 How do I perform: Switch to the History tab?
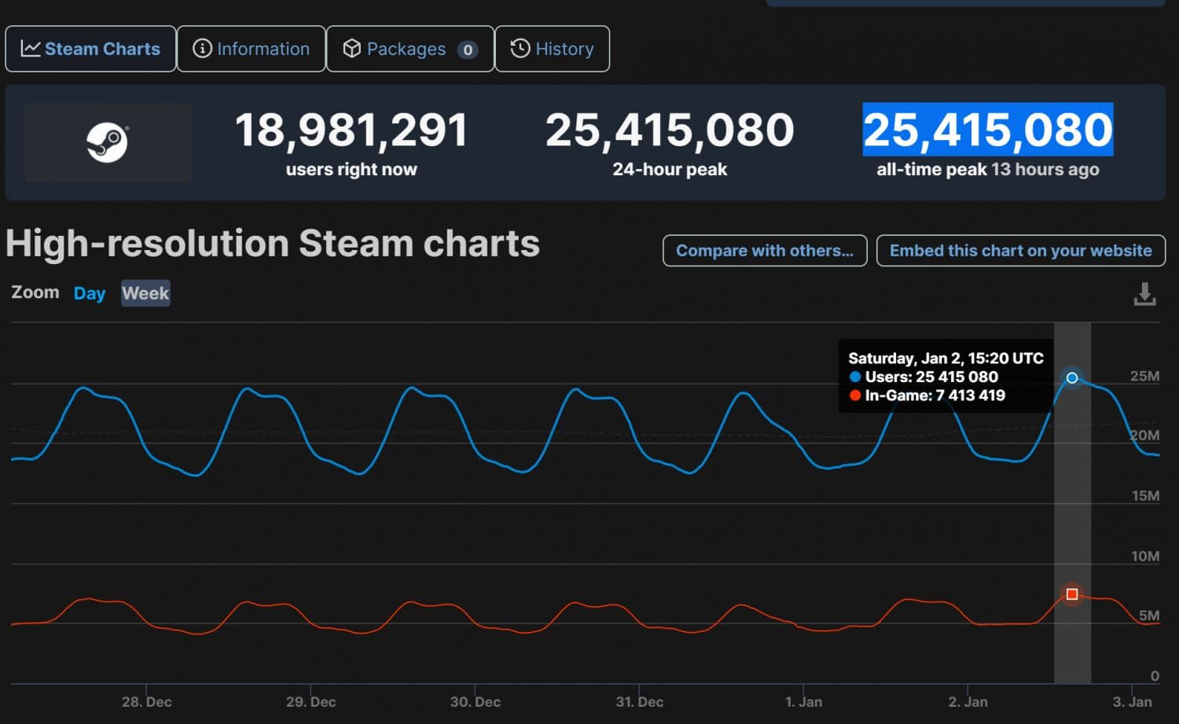pyautogui.click(x=553, y=49)
